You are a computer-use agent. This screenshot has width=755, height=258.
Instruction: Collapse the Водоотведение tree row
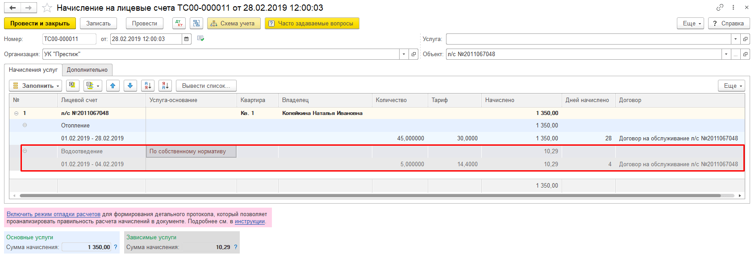pos(25,151)
